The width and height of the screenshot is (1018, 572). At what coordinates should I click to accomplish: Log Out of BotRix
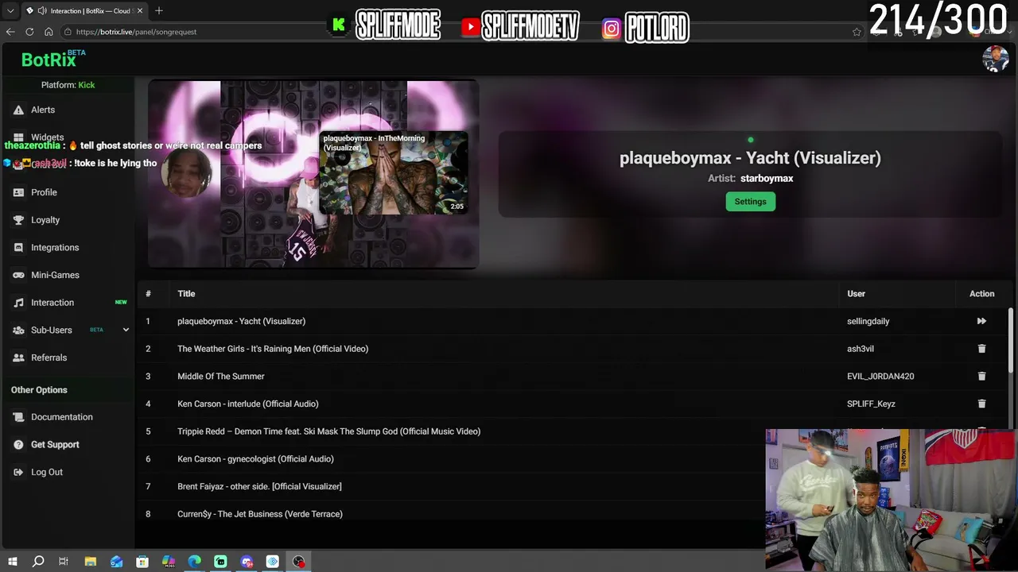coord(47,472)
